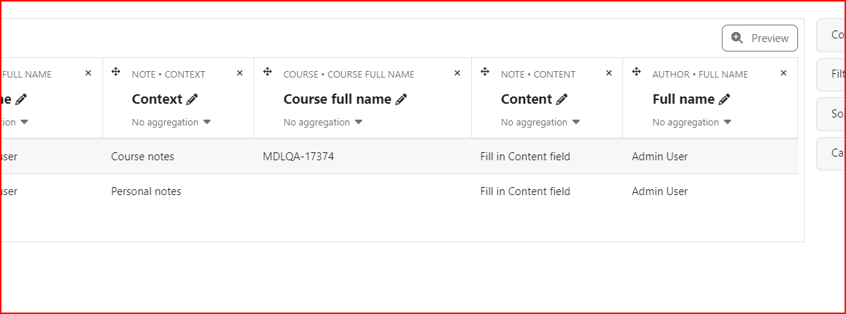Image resolution: width=846 pixels, height=314 pixels.
Task: Click the Preview button
Action: [760, 38]
